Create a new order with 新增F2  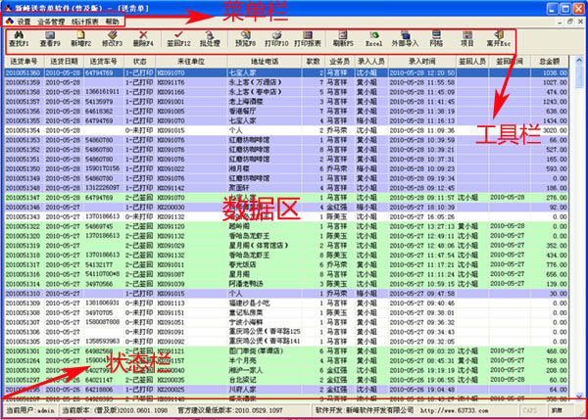[81, 39]
